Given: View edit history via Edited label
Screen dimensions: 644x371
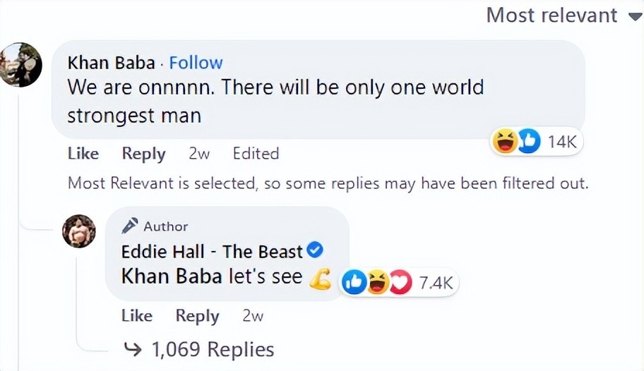Looking at the screenshot, I should tap(256, 153).
